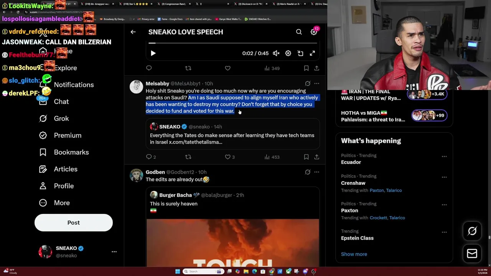This screenshot has width=491, height=276.
Task: Open Chat in the sidebar
Action: click(54, 102)
